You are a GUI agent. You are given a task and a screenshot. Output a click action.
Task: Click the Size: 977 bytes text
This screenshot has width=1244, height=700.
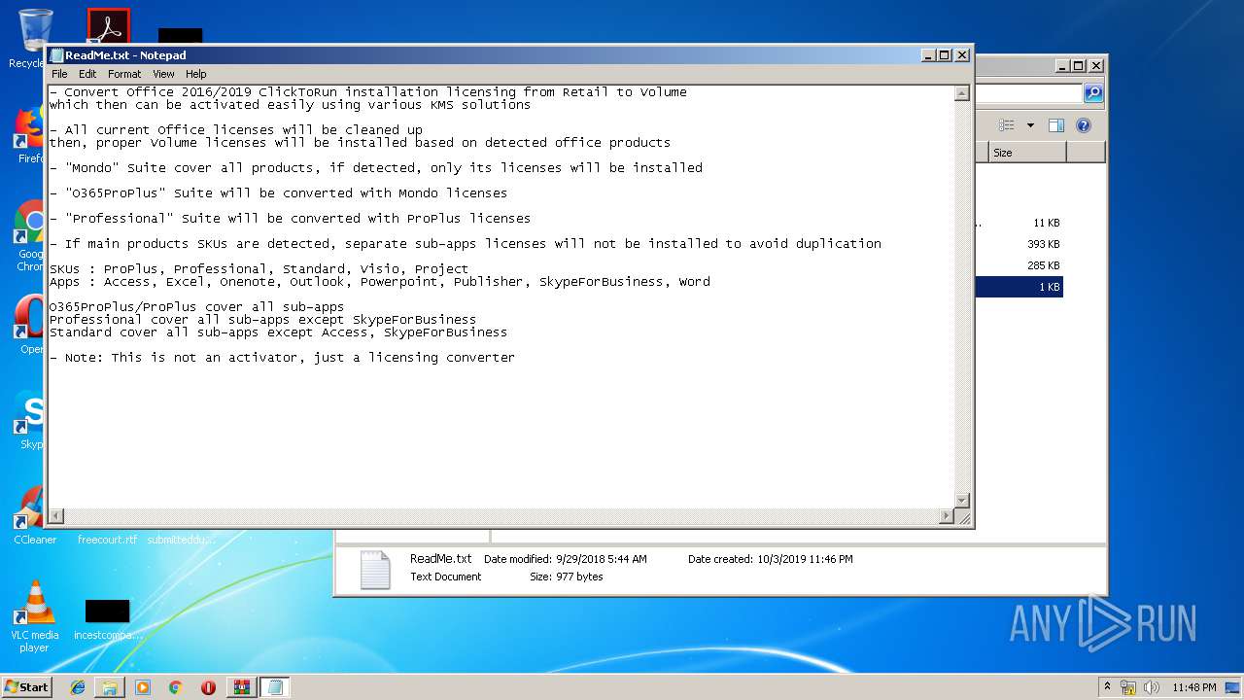click(x=566, y=577)
